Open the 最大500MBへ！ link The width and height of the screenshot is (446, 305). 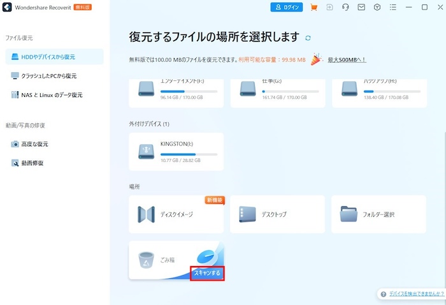[x=347, y=60]
